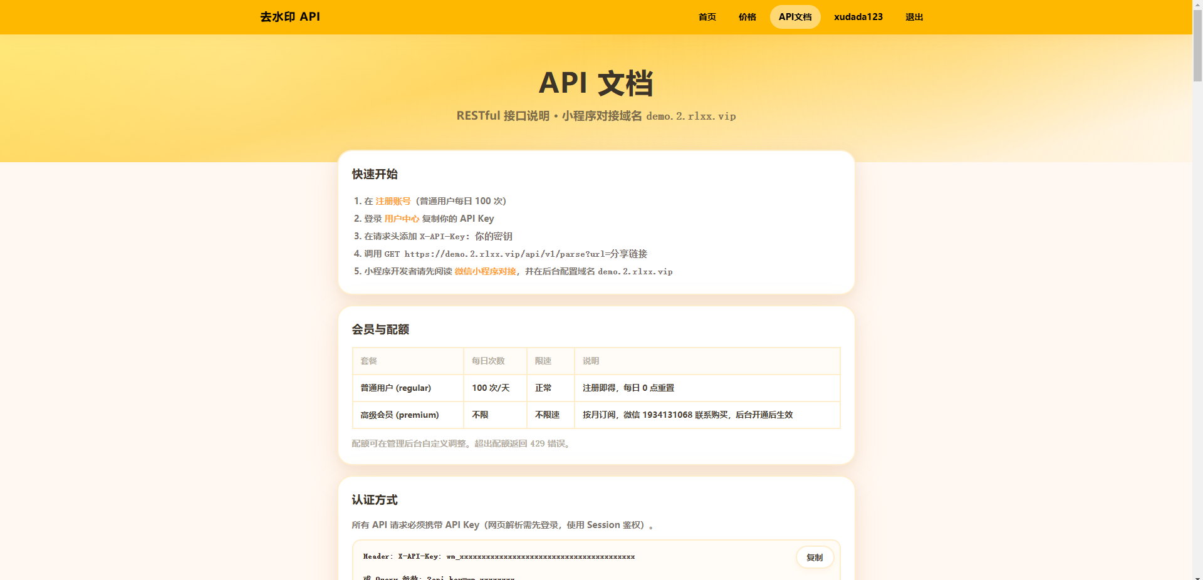The height and width of the screenshot is (580, 1203).
Task: Click the 去水印 API logo
Action: point(290,17)
